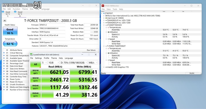Image resolution: width=206 pixels, height=109 pixels.
Task: Open the unit dropdown showing MB/s
Action: click(x=93, y=63)
